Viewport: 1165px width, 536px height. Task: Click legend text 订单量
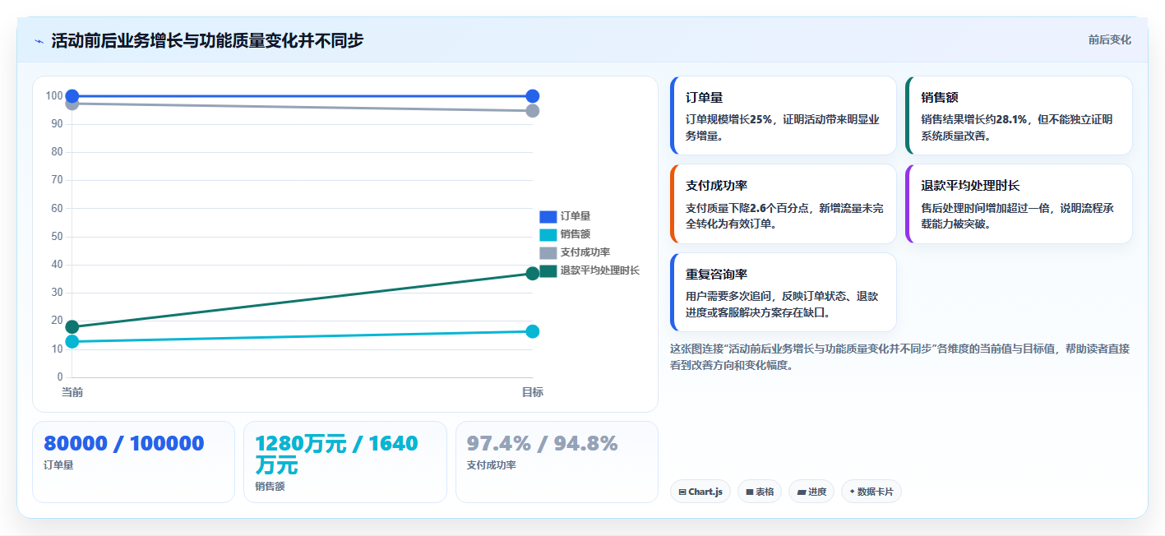coord(576,216)
